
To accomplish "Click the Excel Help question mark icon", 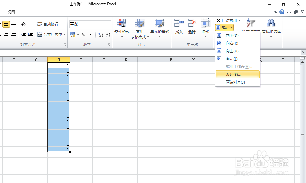I will (282, 12).
